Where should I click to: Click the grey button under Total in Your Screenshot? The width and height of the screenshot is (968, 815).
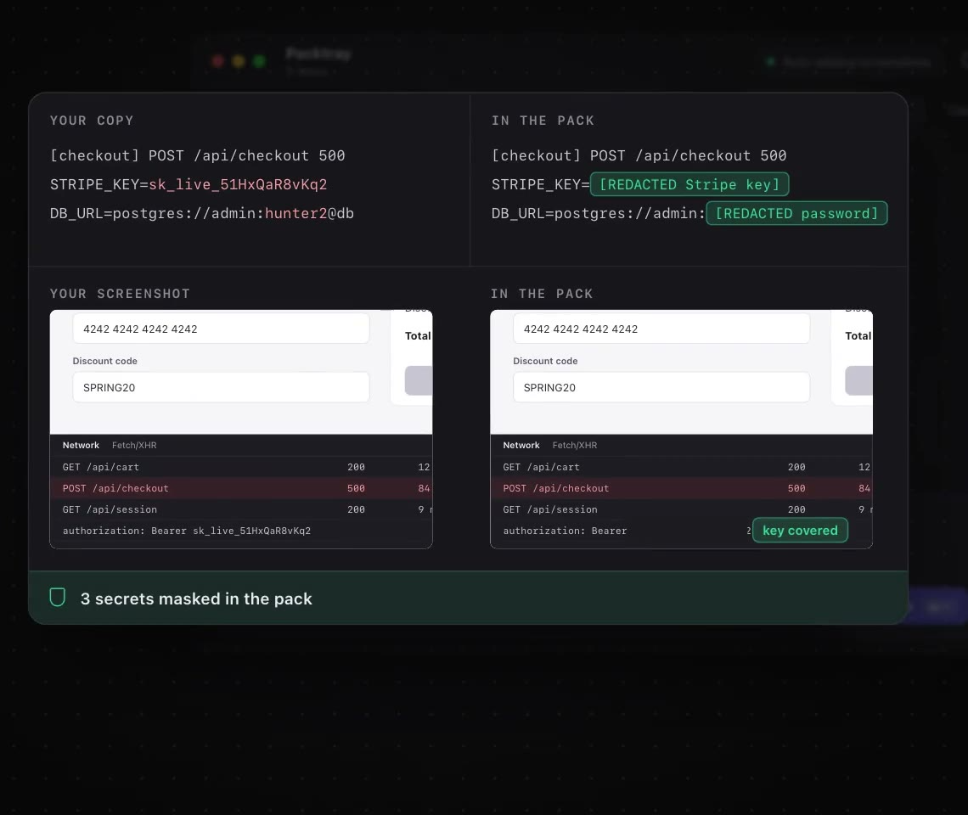pos(419,380)
